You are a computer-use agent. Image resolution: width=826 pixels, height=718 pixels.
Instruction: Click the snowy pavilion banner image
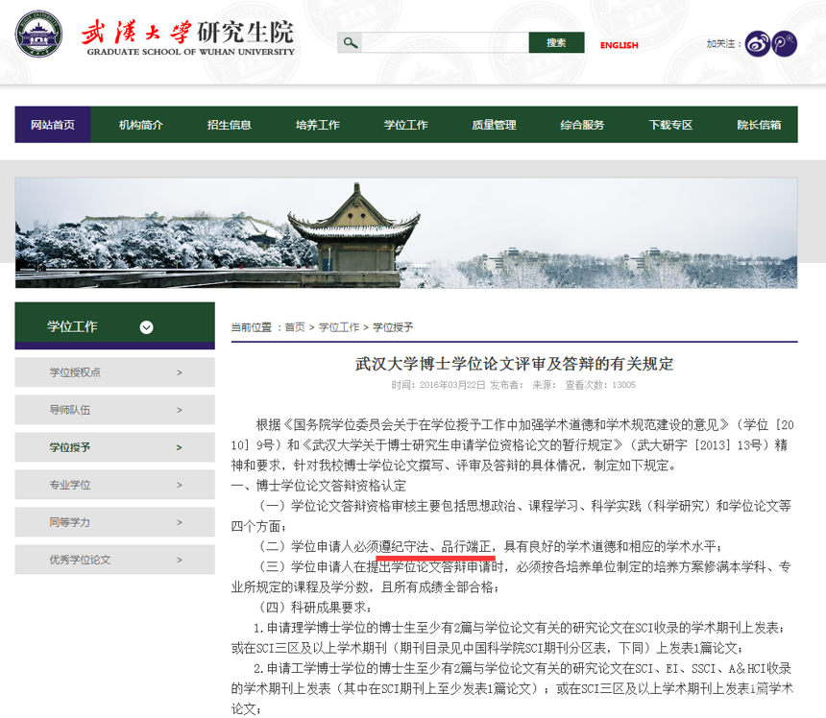(x=406, y=233)
